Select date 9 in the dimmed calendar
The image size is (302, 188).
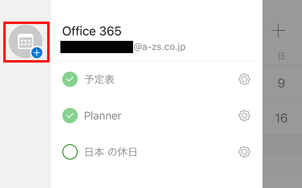pyautogui.click(x=281, y=83)
